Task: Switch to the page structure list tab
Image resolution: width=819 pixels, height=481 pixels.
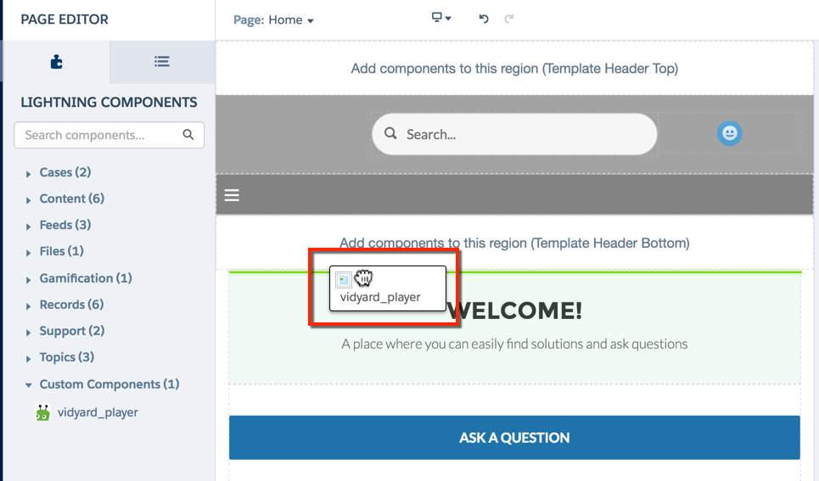Action: 161,62
